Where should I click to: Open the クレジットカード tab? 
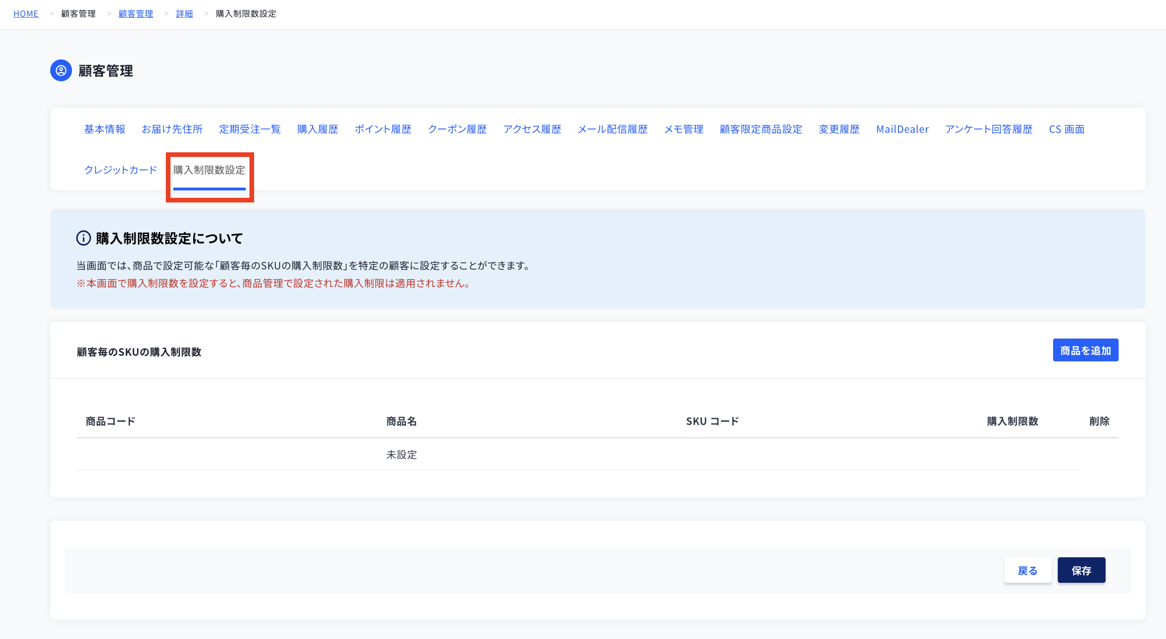(x=121, y=170)
